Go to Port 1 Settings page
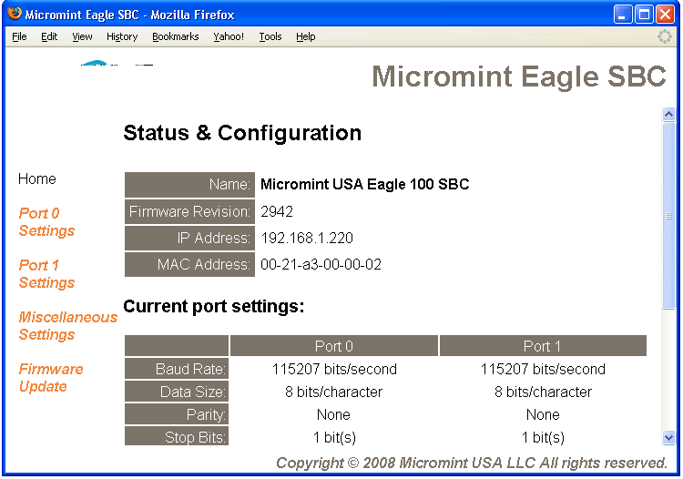The height and width of the screenshot is (479, 683). [46, 273]
